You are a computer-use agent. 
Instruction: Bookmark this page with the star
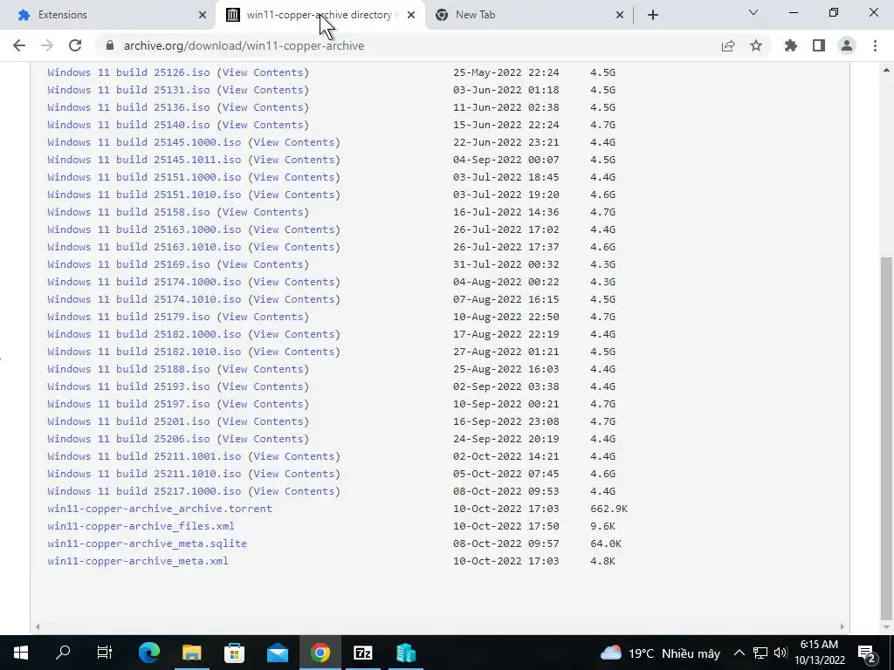point(756,45)
